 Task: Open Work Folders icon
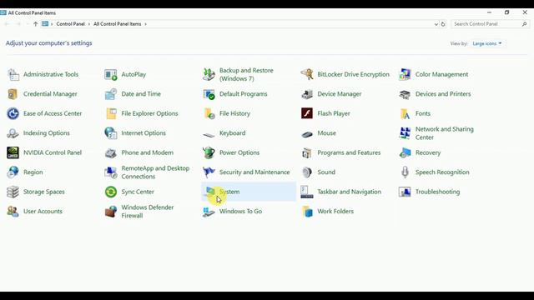[307, 211]
